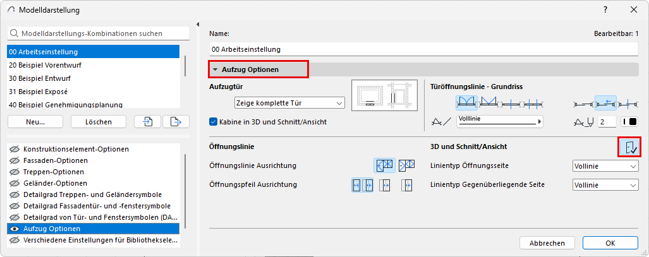This screenshot has height=257, width=649.
Task: Click the Modelldarstellungs-Kombinationen search field
Action: 98,33
